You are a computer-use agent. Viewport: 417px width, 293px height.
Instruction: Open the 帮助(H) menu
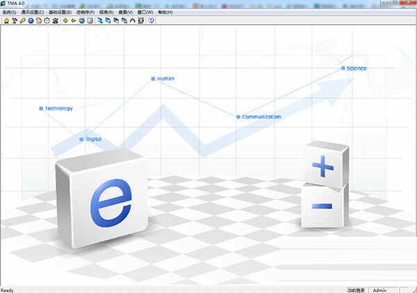[165, 12]
